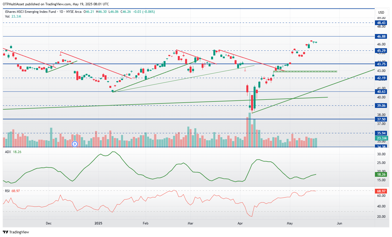Click the TradingView logo at bottom left
Viewport: 392px width, 237px height.
[x=16, y=232]
